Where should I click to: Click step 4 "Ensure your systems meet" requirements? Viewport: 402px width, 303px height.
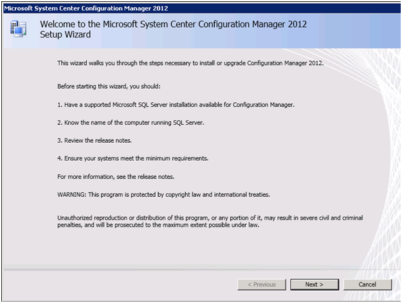coord(132,158)
